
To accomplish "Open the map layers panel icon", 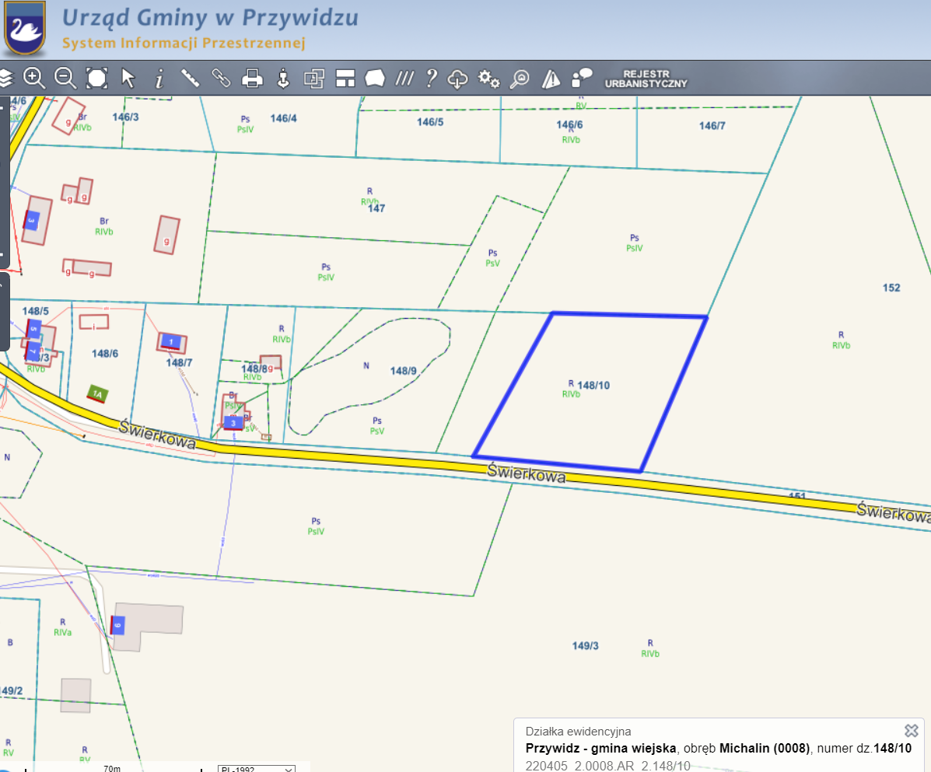I will click(x=6, y=78).
